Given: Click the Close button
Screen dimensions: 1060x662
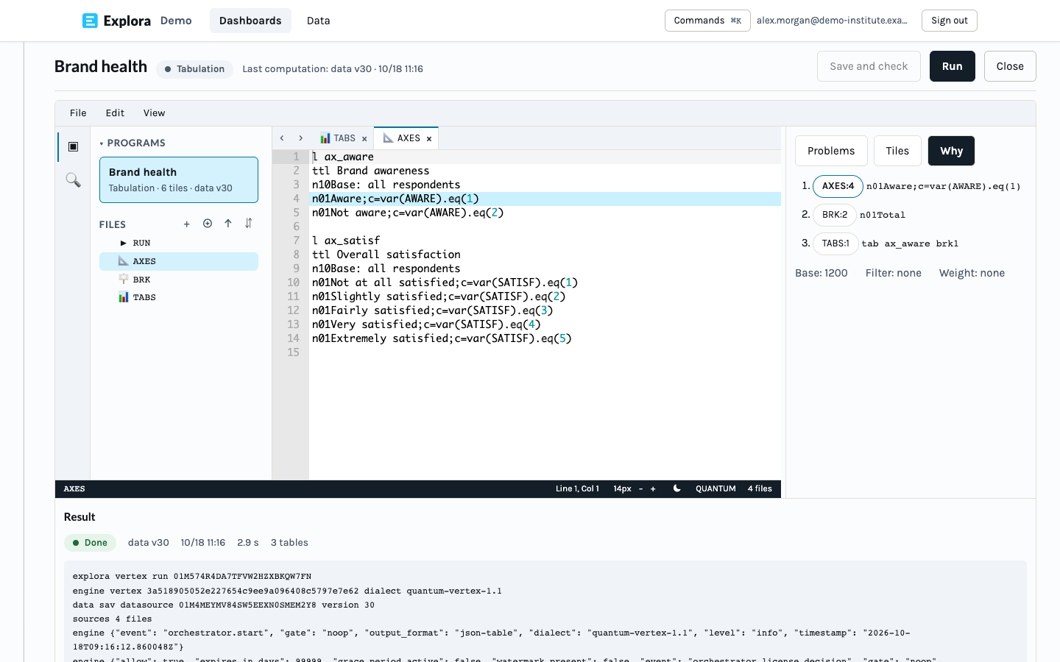Looking at the screenshot, I should [x=1010, y=66].
